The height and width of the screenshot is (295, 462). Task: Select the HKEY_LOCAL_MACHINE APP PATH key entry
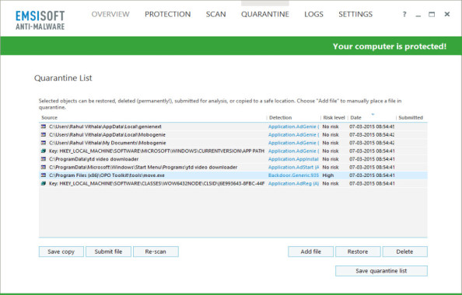pyautogui.click(x=156, y=151)
